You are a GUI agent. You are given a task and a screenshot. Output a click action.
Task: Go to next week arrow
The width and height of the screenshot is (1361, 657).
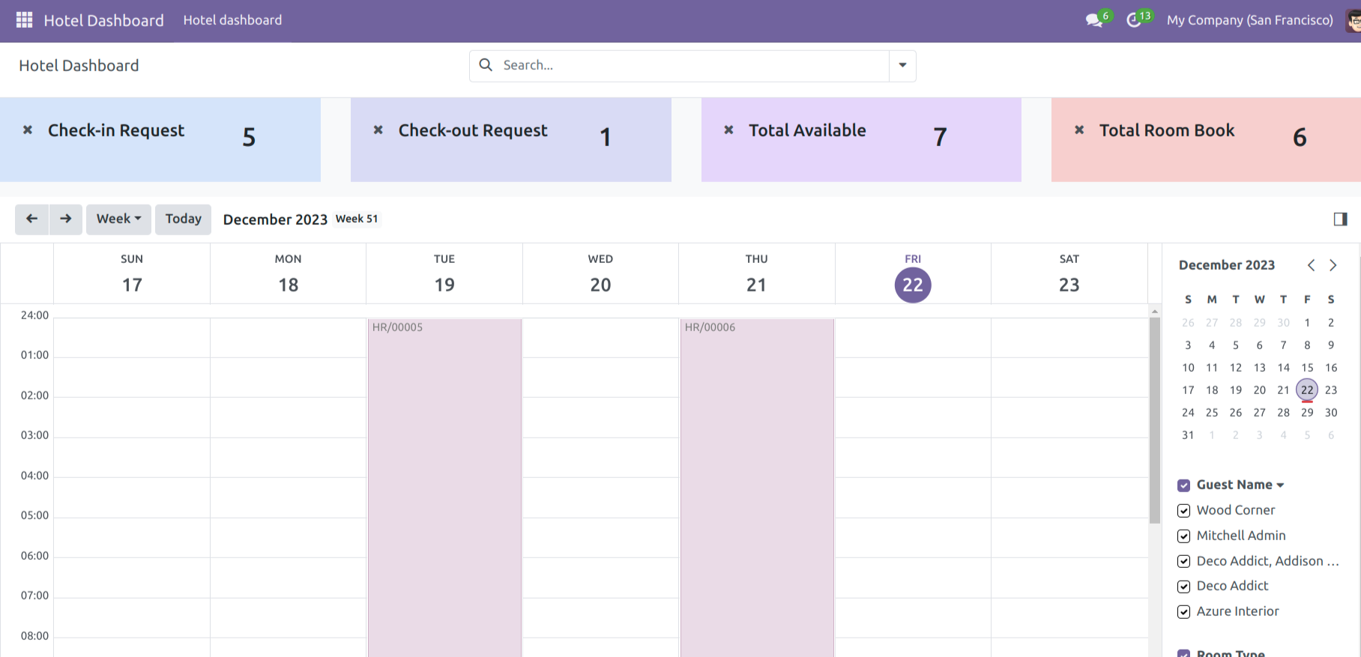coord(66,219)
